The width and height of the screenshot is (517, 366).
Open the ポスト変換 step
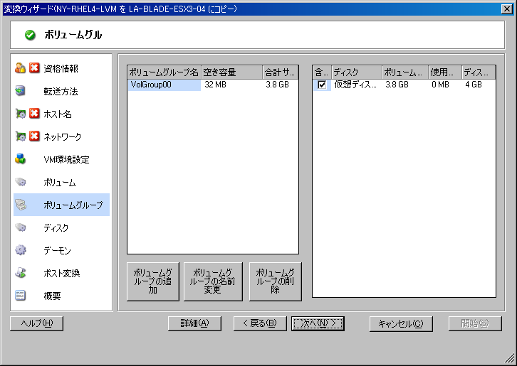62,273
